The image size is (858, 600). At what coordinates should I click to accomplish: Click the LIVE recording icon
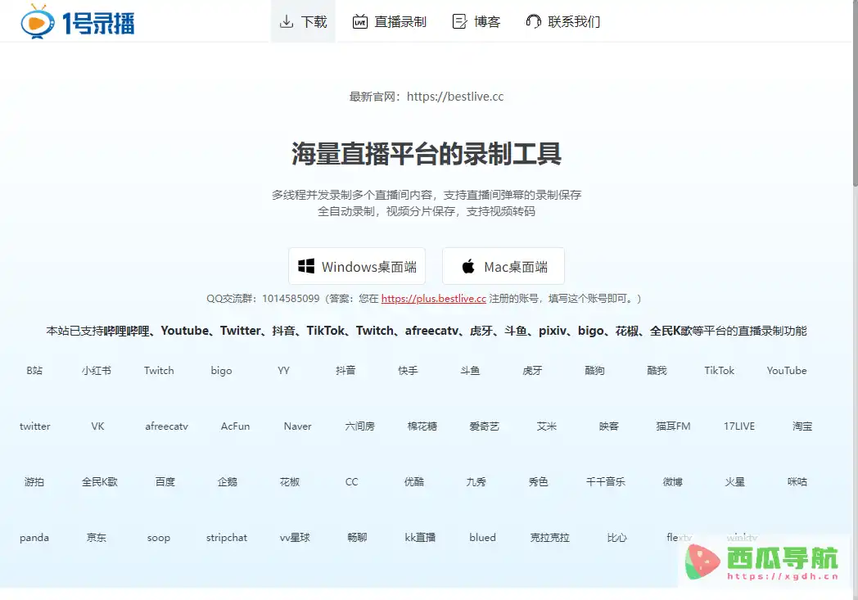click(360, 21)
